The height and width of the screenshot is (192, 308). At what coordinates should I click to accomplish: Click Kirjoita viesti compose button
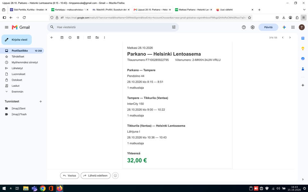pos(16,40)
